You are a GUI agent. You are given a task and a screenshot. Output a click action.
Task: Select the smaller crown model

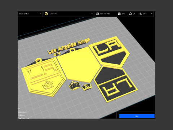tap(86, 87)
